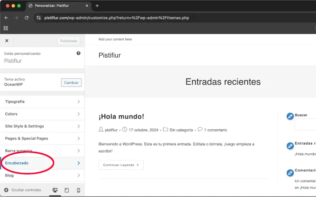Switch preview to desktop device icon
This screenshot has width=316, height=197.
(x=55, y=190)
